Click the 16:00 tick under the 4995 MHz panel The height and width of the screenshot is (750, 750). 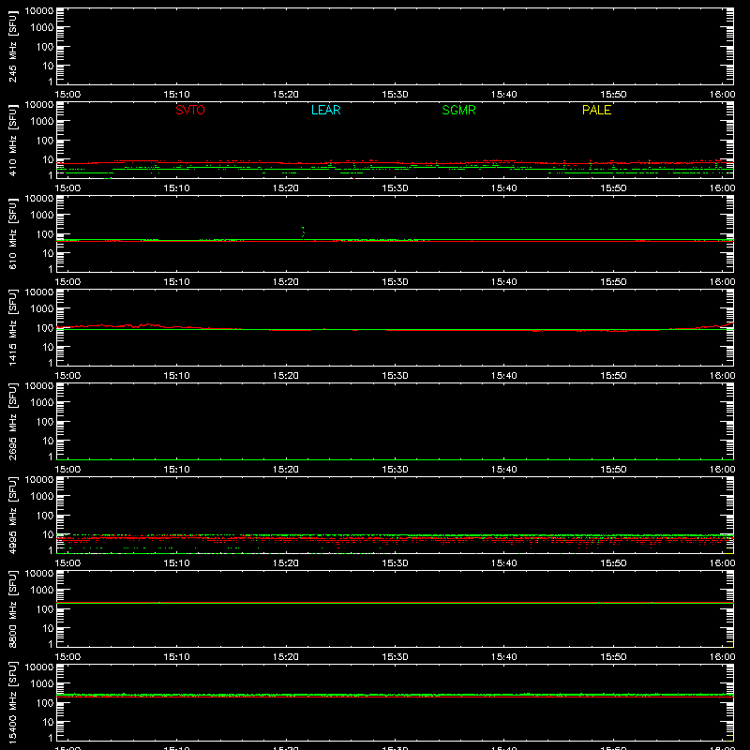click(722, 563)
